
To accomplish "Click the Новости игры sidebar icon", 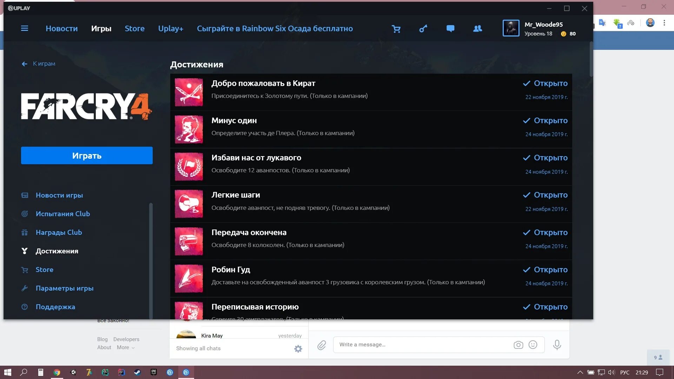I will coord(25,195).
